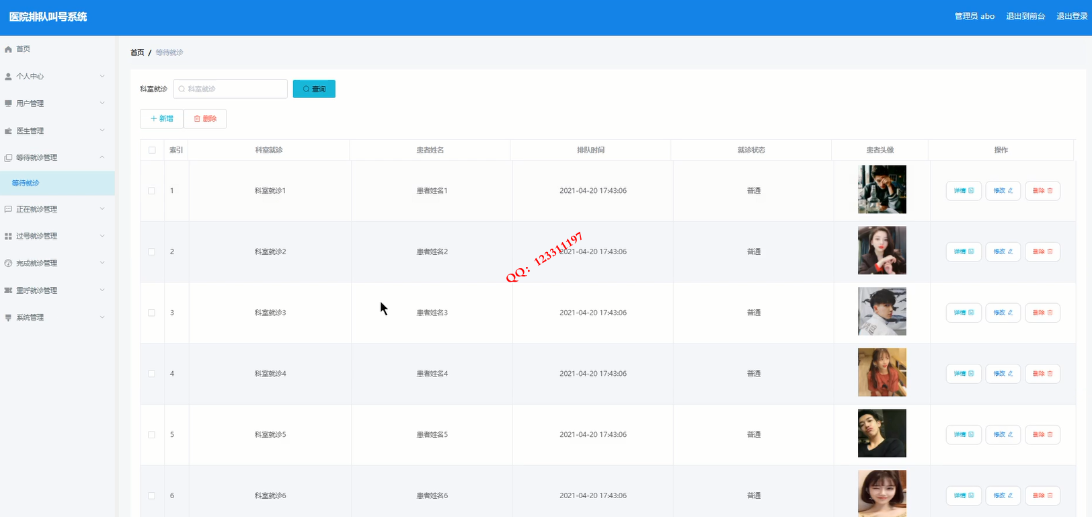This screenshot has width=1092, height=517.
Task: Click the 正在就诊管理 sidebar icon
Action: (x=8, y=210)
